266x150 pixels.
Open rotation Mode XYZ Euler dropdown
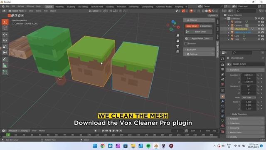249,97
